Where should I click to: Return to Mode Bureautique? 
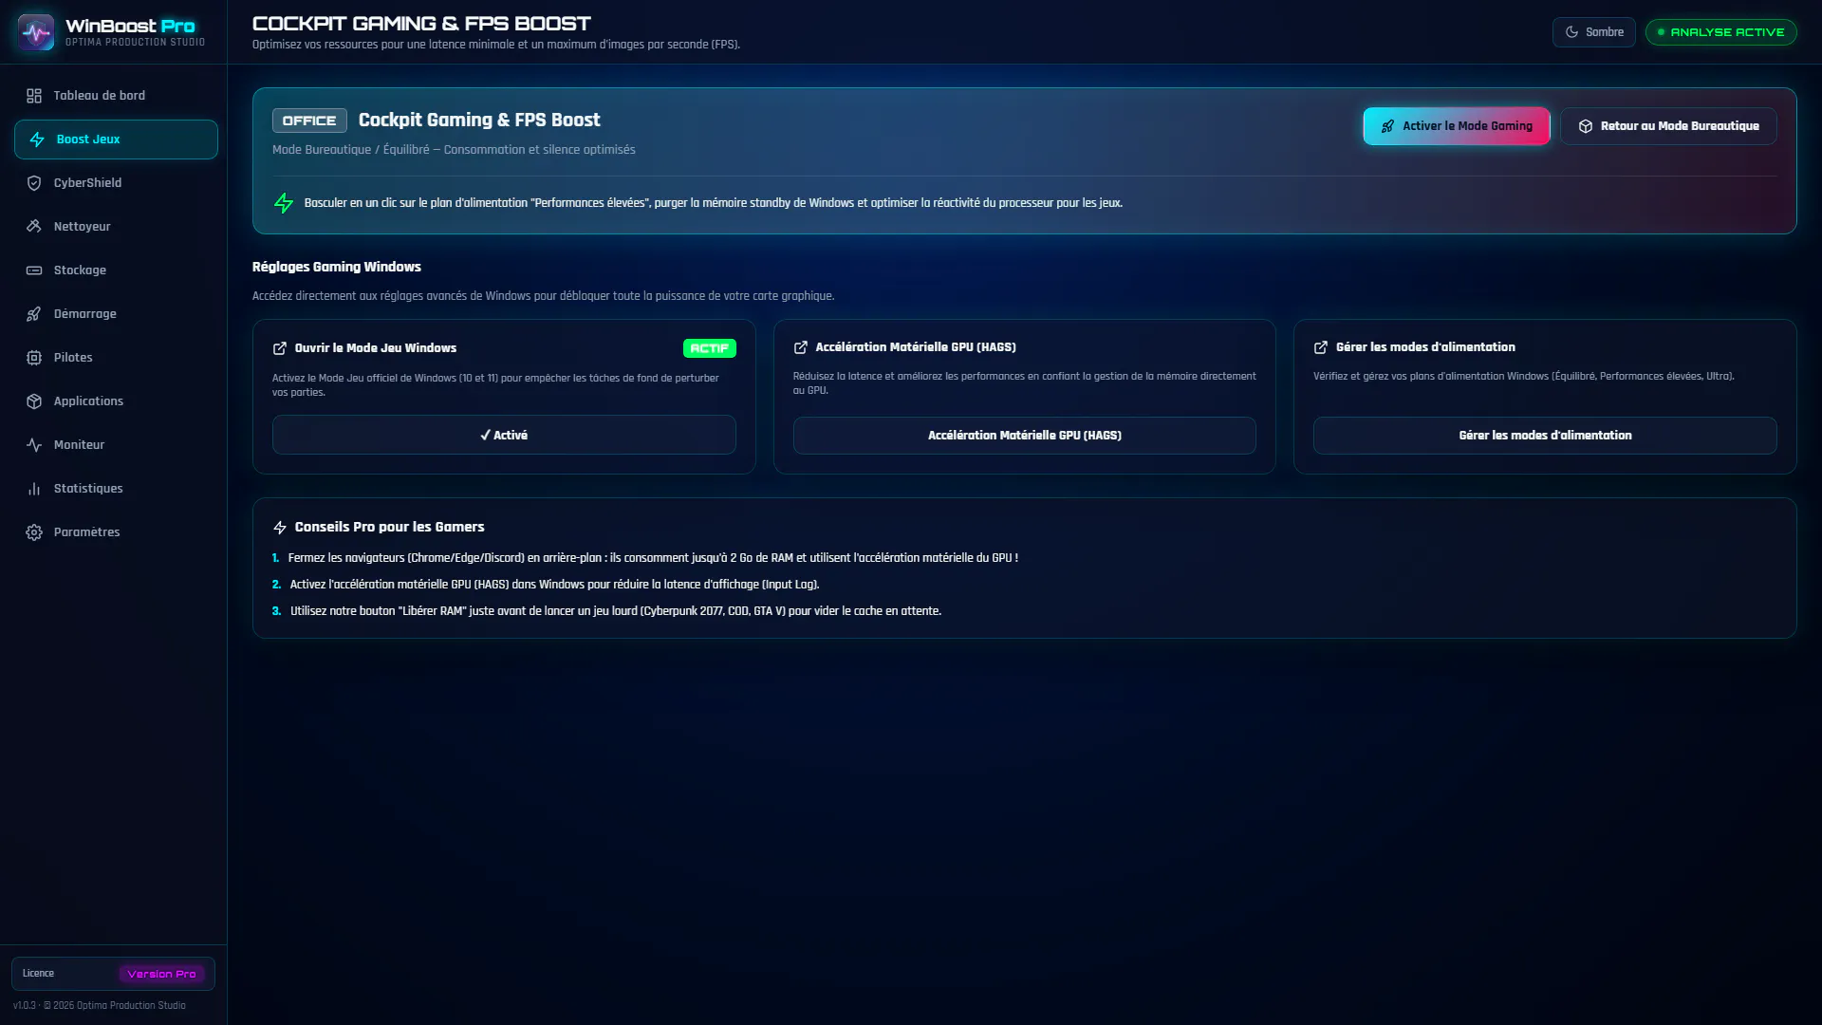click(x=1668, y=126)
